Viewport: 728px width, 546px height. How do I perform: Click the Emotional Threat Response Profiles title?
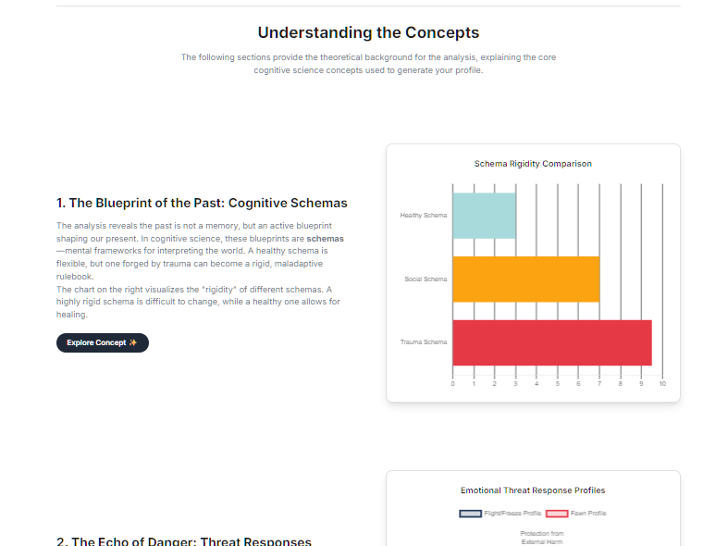533,490
